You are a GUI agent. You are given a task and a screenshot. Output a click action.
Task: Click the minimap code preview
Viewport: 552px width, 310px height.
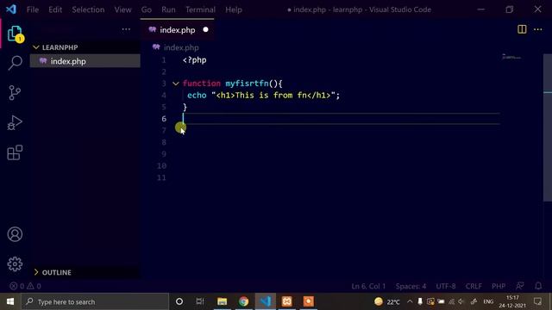[x=511, y=57]
